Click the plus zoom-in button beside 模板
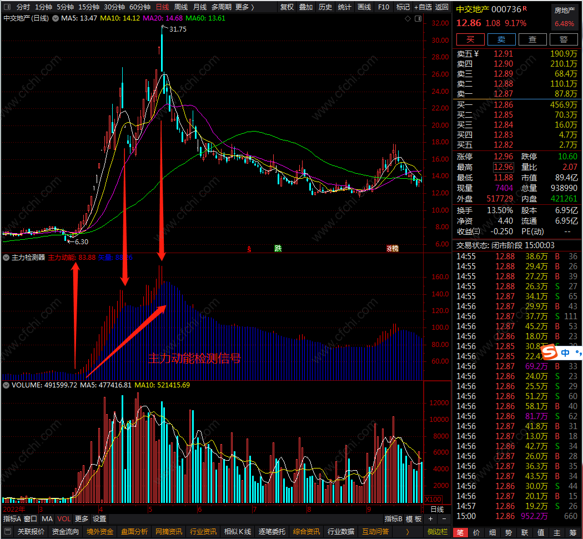Image resolution: width=583 pixels, height=539 pixels. (430, 519)
